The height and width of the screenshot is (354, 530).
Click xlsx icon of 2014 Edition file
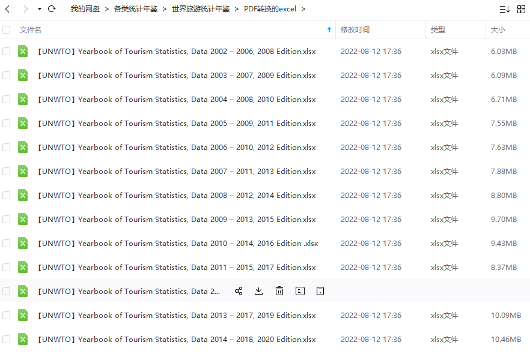[23, 195]
